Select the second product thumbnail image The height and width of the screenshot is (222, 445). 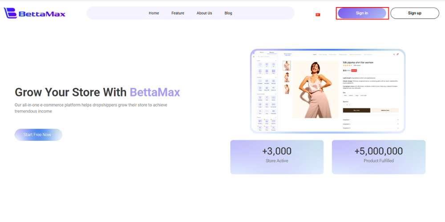click(287, 77)
